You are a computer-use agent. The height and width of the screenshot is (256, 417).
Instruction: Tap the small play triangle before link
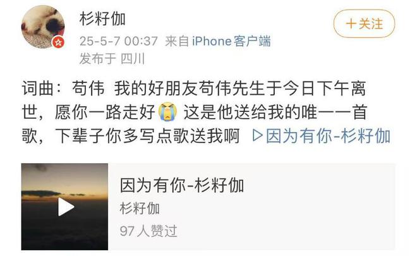[x=257, y=135]
